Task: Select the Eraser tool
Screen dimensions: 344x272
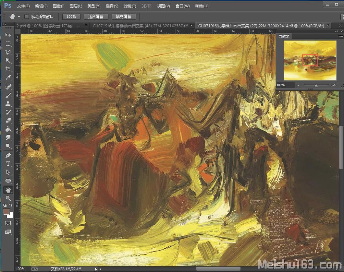Action: tap(8, 121)
